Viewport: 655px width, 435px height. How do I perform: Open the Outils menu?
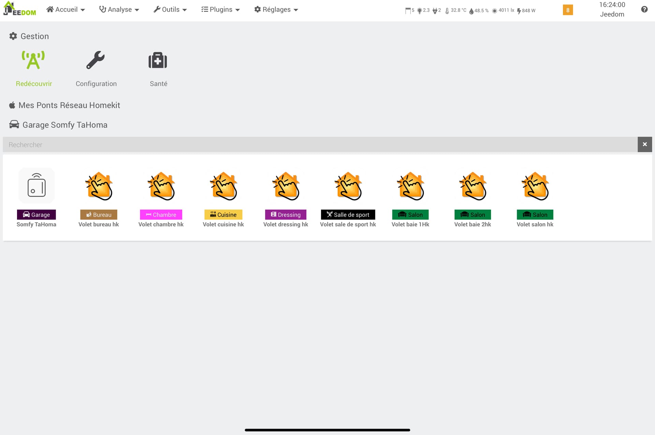coord(170,10)
